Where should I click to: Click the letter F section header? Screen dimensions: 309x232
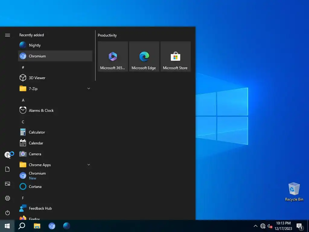coord(23,198)
